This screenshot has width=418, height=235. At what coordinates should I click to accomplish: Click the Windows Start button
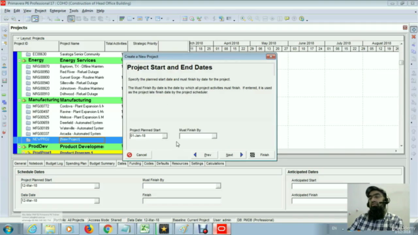click(8, 229)
